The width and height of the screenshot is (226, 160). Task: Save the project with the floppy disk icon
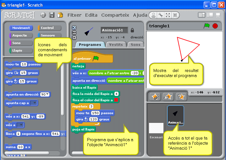[x=52, y=15]
